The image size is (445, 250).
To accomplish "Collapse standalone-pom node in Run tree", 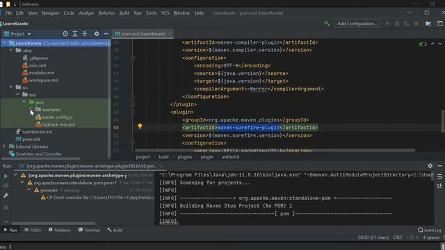I will [22, 183].
